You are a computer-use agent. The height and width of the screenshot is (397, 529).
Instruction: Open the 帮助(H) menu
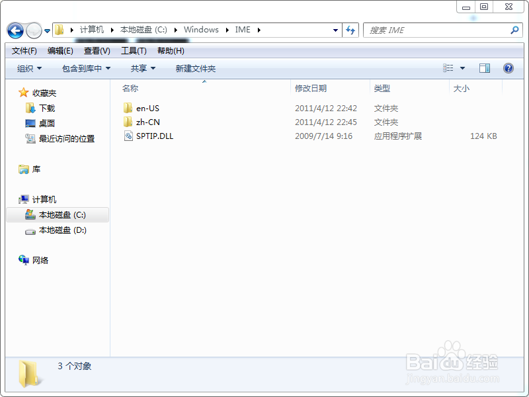(171, 51)
